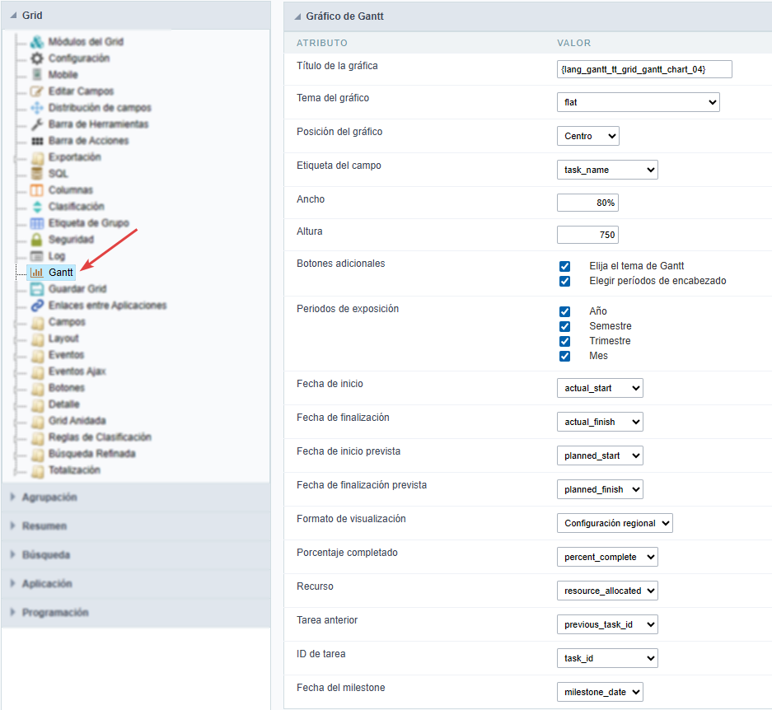Open the Fecha de inicio dropdown
Screen dimensions: 772x710
tap(600, 388)
